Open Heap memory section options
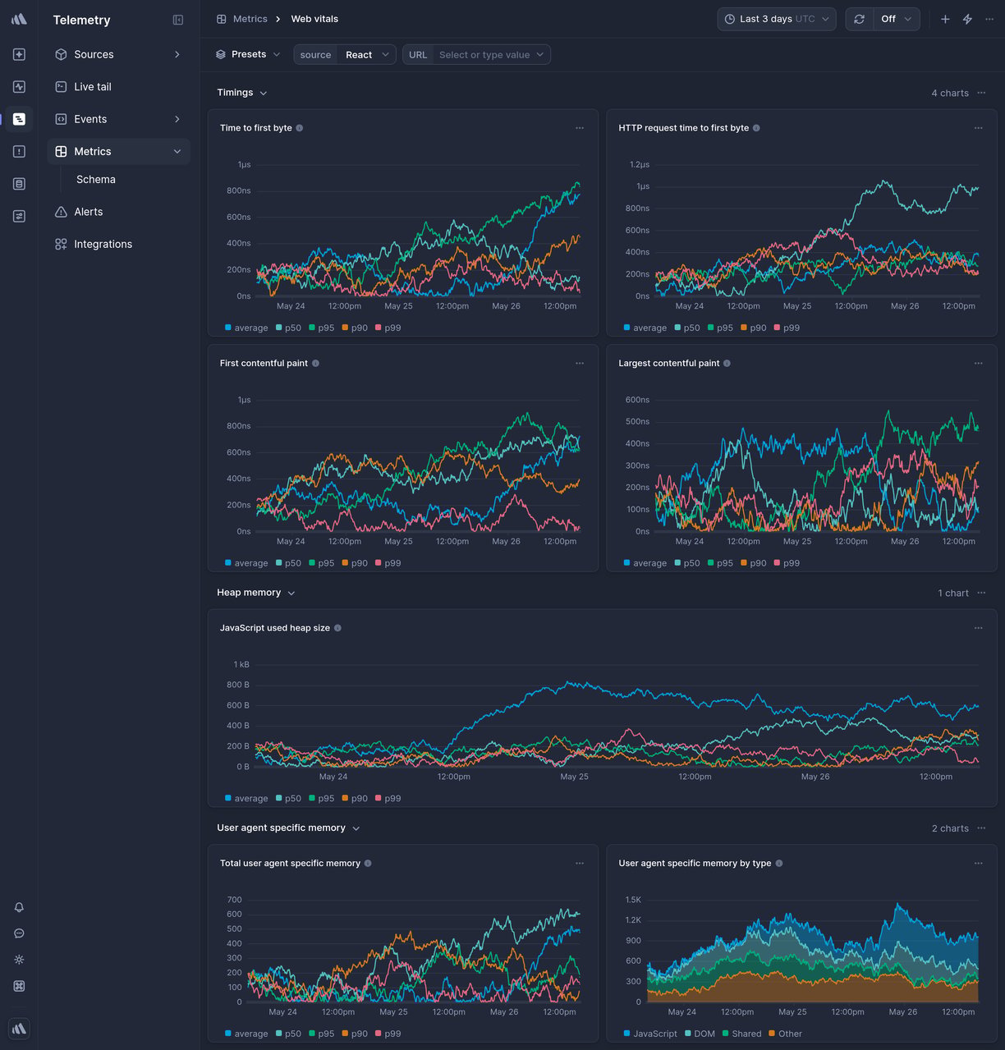This screenshot has height=1050, width=1005. point(981,593)
